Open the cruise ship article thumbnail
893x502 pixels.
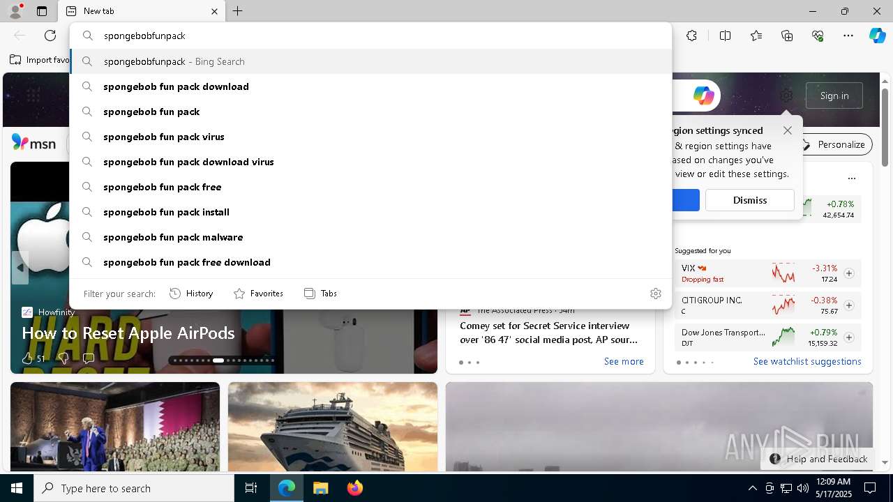point(333,427)
